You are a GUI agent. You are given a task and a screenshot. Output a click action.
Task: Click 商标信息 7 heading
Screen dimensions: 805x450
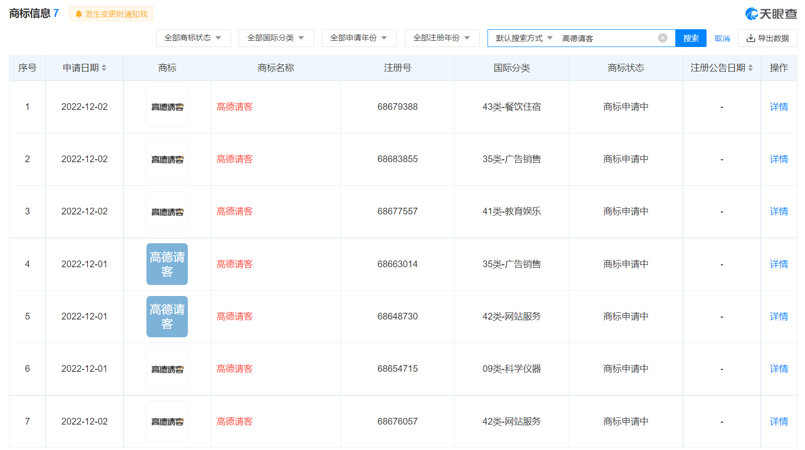34,13
